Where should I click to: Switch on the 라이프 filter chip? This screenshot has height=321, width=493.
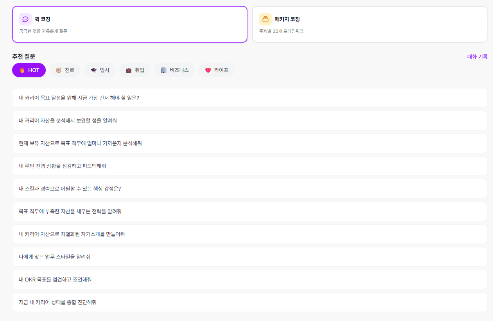[216, 70]
